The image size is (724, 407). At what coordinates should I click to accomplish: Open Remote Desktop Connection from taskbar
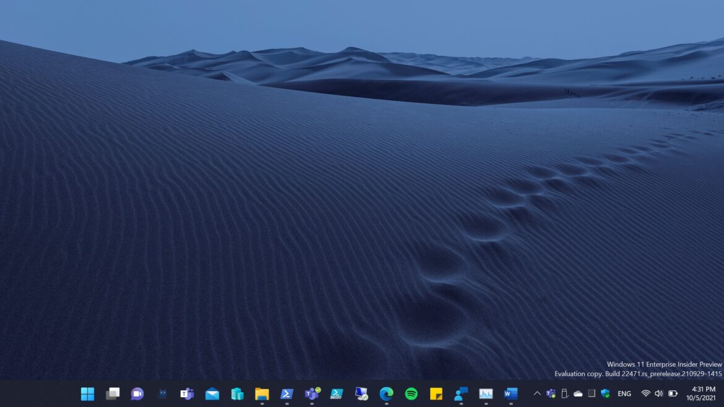click(x=361, y=394)
